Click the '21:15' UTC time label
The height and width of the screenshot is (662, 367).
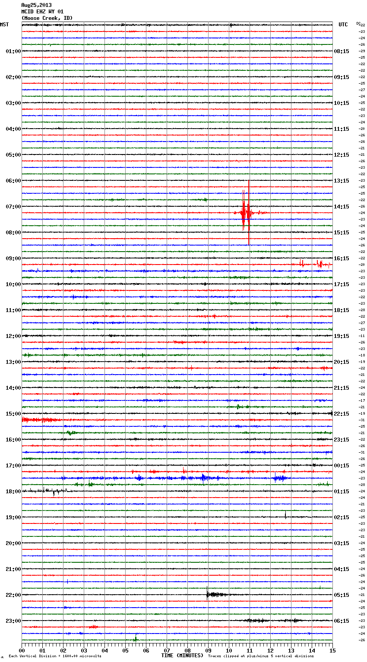point(342,388)
